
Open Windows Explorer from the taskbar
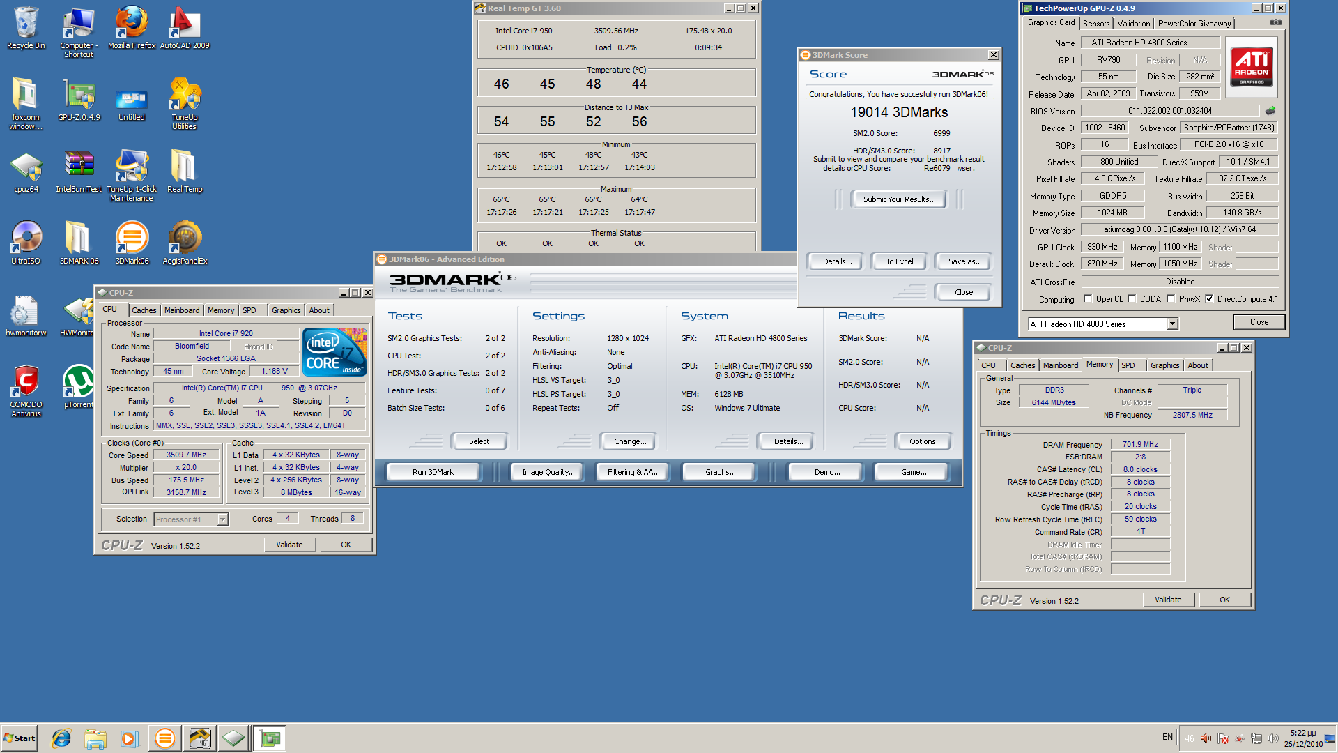[95, 738]
